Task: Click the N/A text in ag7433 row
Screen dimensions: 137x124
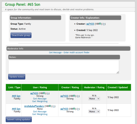Action: pos(94,96)
